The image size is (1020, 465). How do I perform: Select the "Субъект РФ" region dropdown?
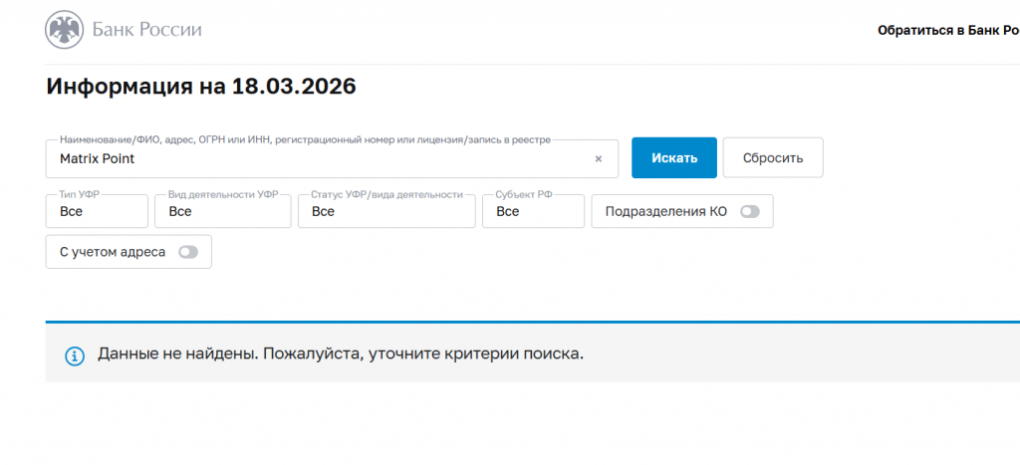533,212
